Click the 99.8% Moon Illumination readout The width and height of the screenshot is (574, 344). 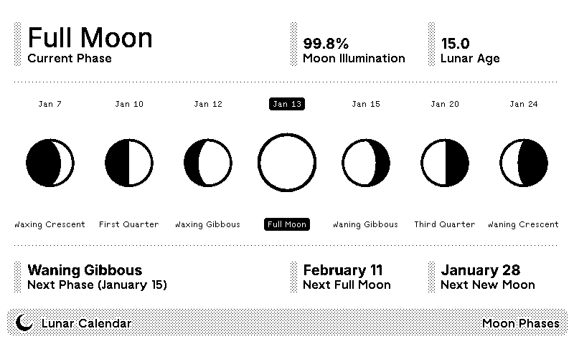[x=354, y=50]
